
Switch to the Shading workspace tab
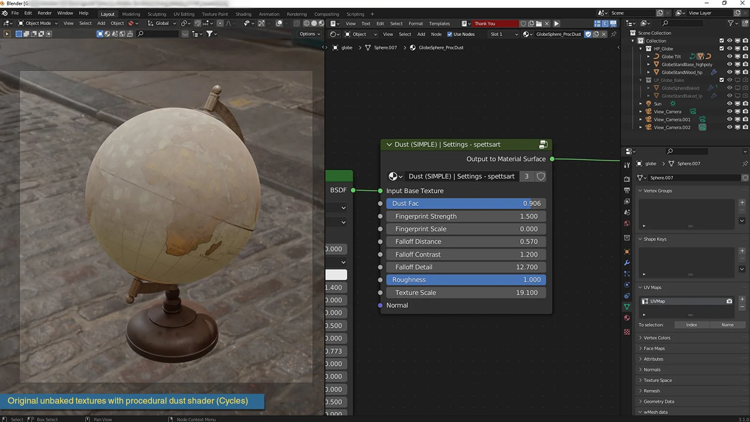[x=243, y=14]
